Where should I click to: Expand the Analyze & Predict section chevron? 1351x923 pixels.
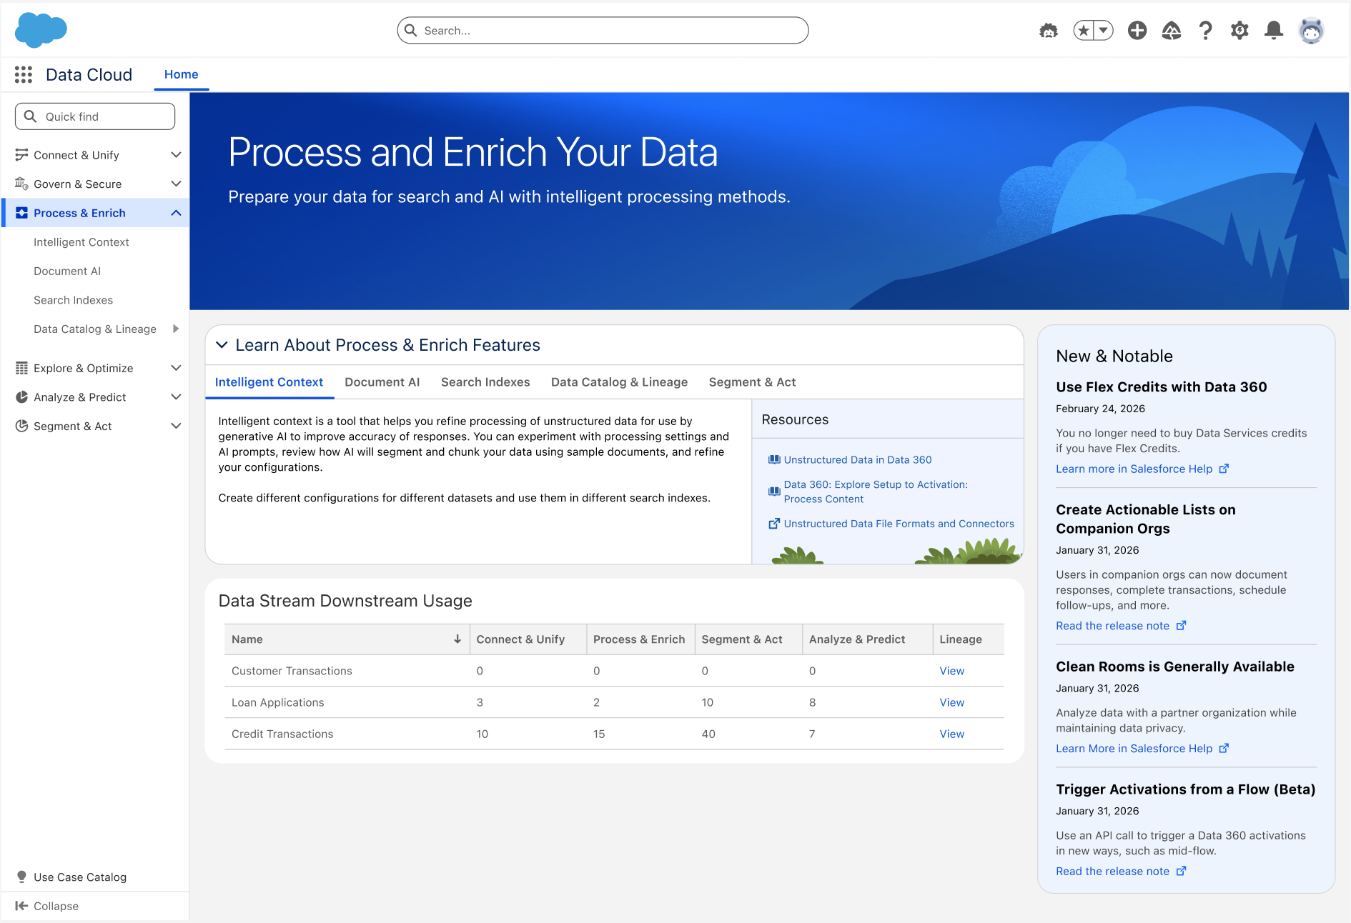pyautogui.click(x=176, y=397)
